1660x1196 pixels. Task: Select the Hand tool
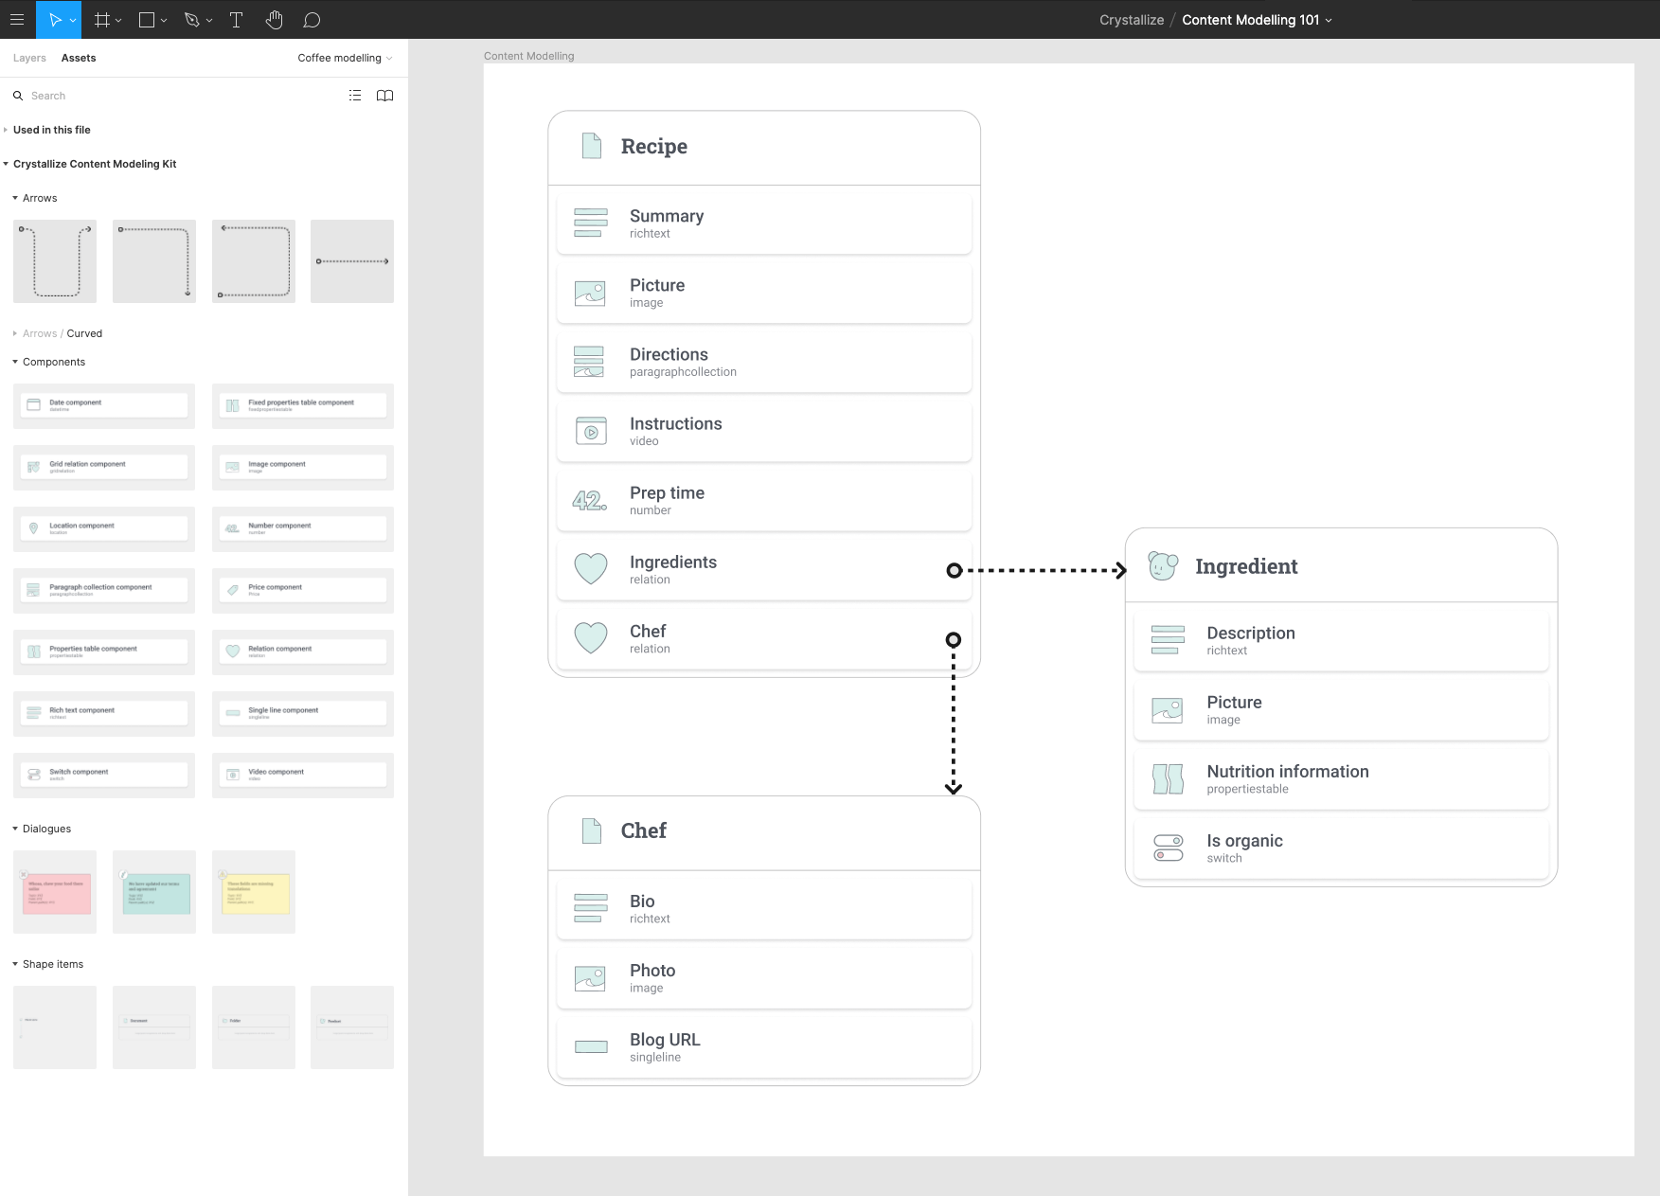click(x=275, y=19)
